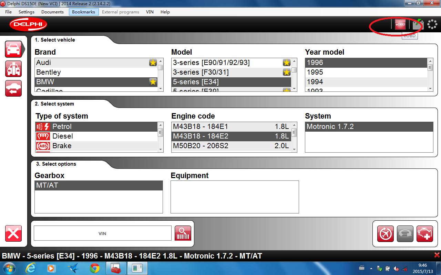Select BMW in Brand list
The width and height of the screenshot is (441, 275).
[x=96, y=82]
